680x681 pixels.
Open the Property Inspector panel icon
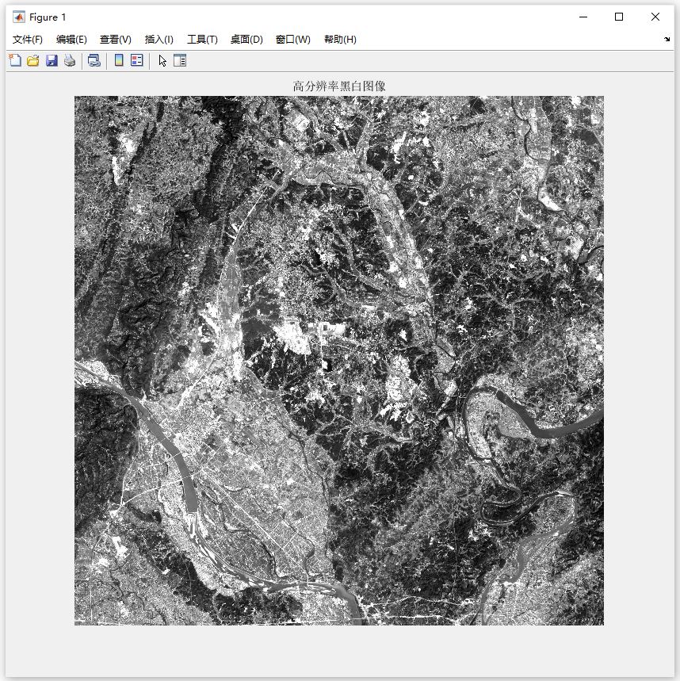[180, 60]
